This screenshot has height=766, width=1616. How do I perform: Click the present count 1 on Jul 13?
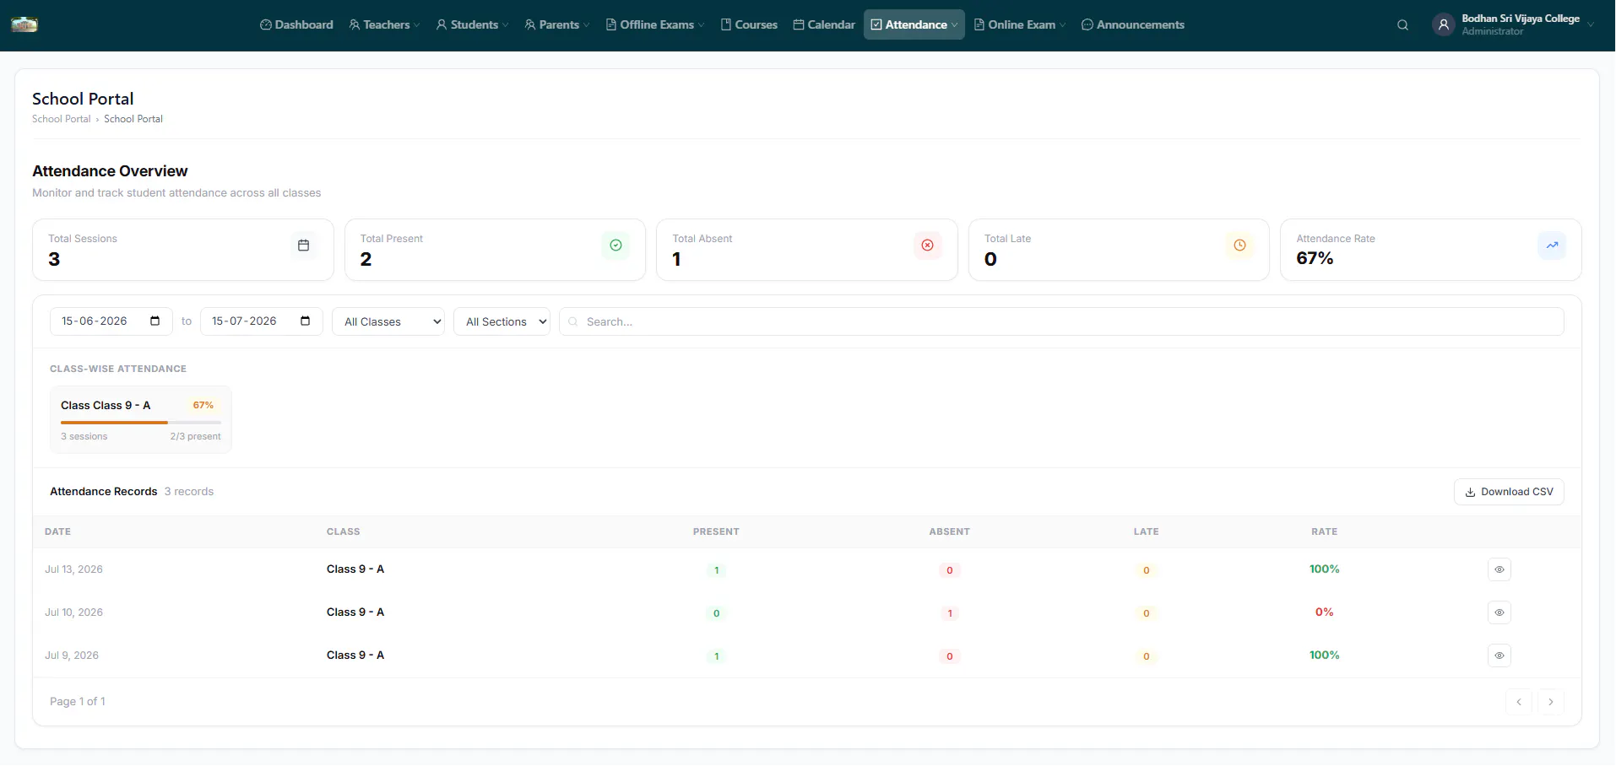click(716, 570)
